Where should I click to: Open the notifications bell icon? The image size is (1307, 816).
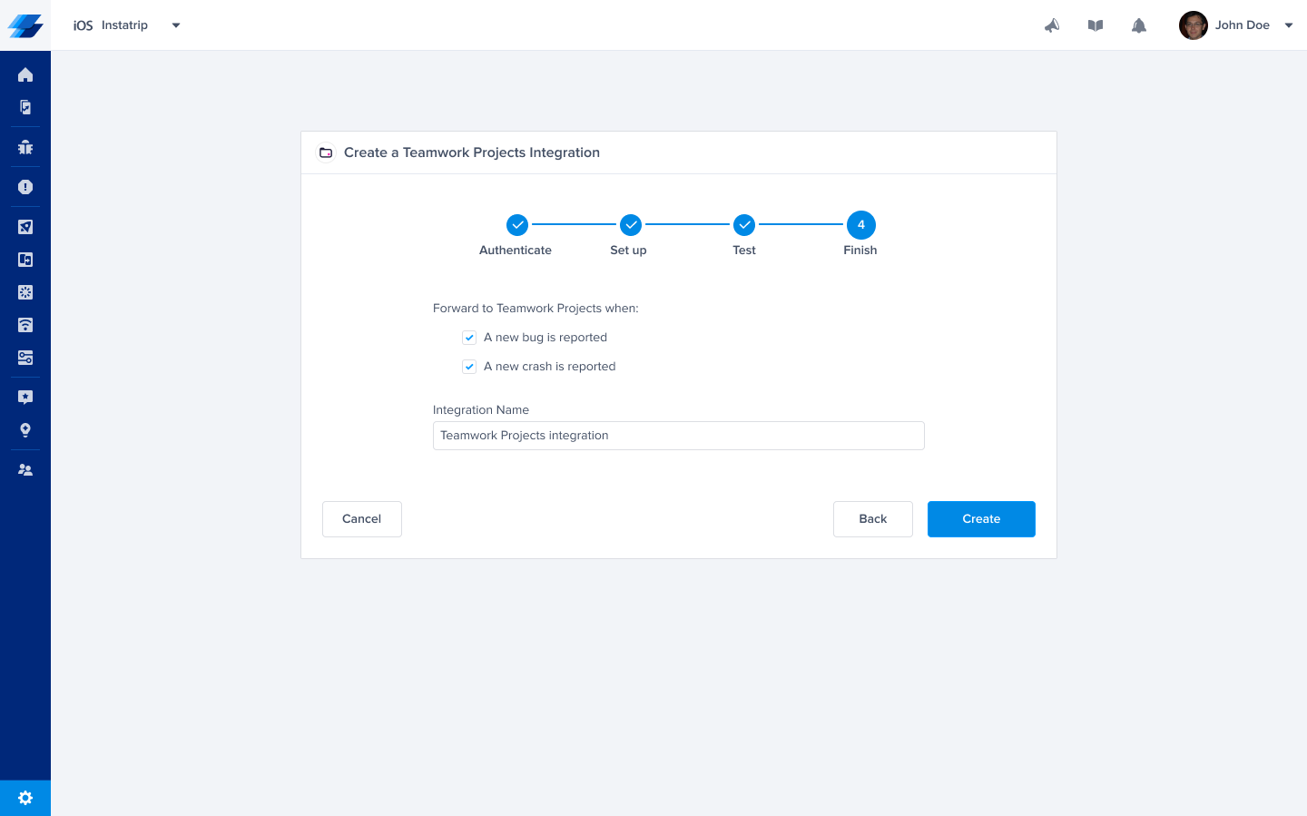tap(1139, 25)
